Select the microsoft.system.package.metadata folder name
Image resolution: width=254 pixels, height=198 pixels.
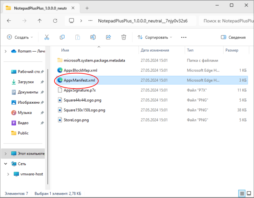click(94, 60)
